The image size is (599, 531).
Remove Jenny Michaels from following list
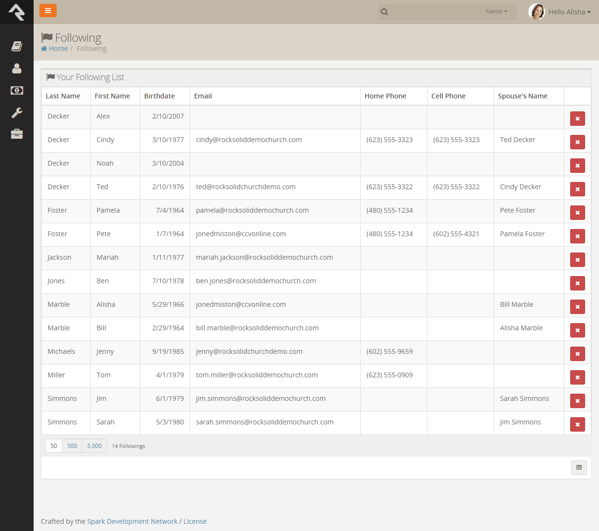577,354
